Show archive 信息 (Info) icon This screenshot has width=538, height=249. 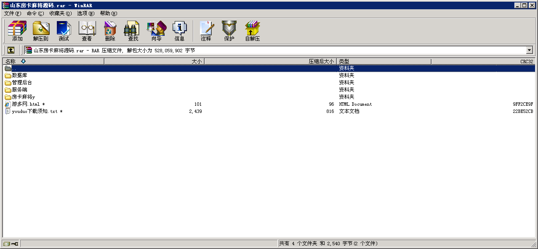click(179, 31)
